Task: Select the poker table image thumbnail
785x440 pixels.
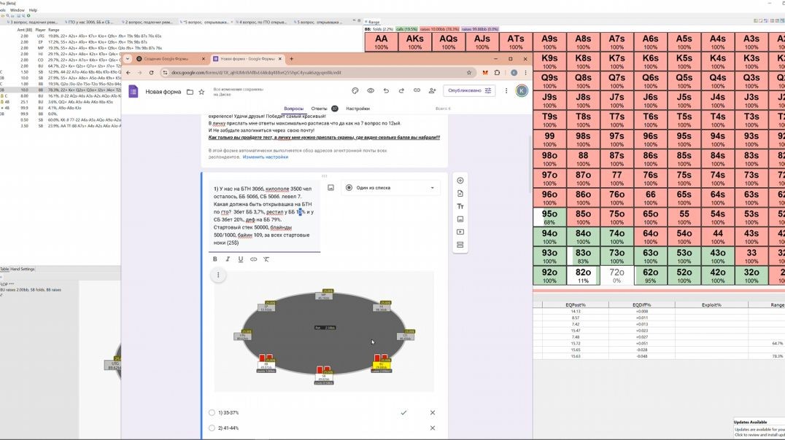Action: [x=324, y=332]
